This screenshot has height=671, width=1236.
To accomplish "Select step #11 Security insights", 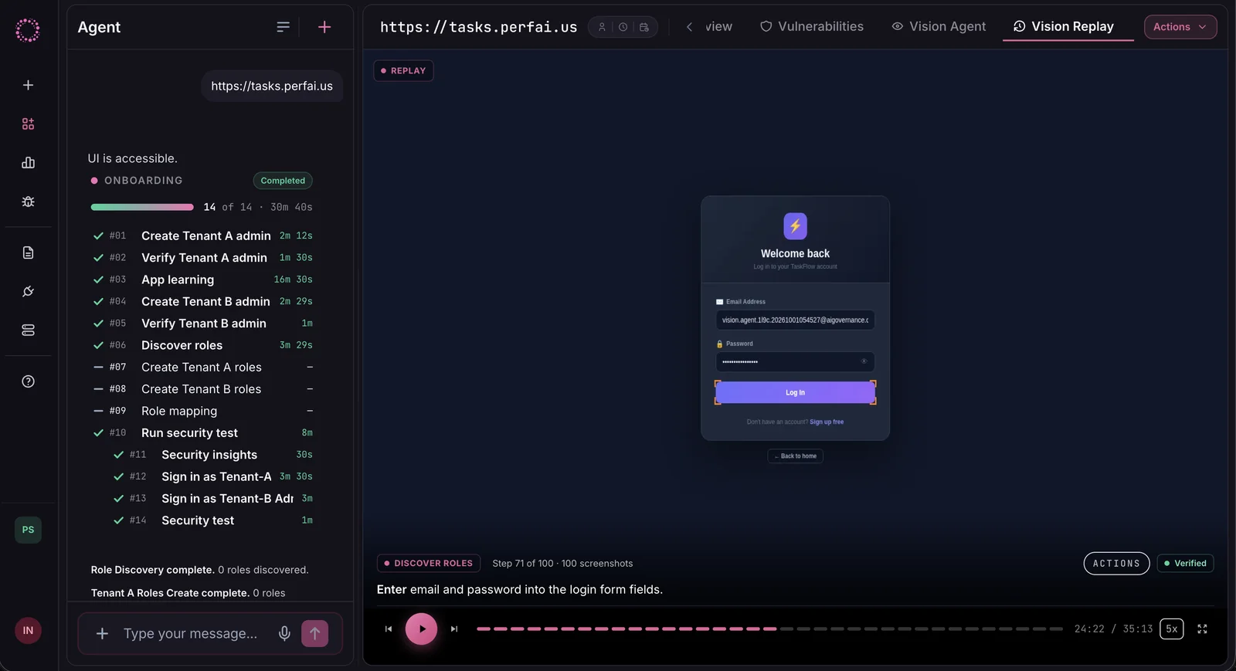I will [x=212, y=455].
